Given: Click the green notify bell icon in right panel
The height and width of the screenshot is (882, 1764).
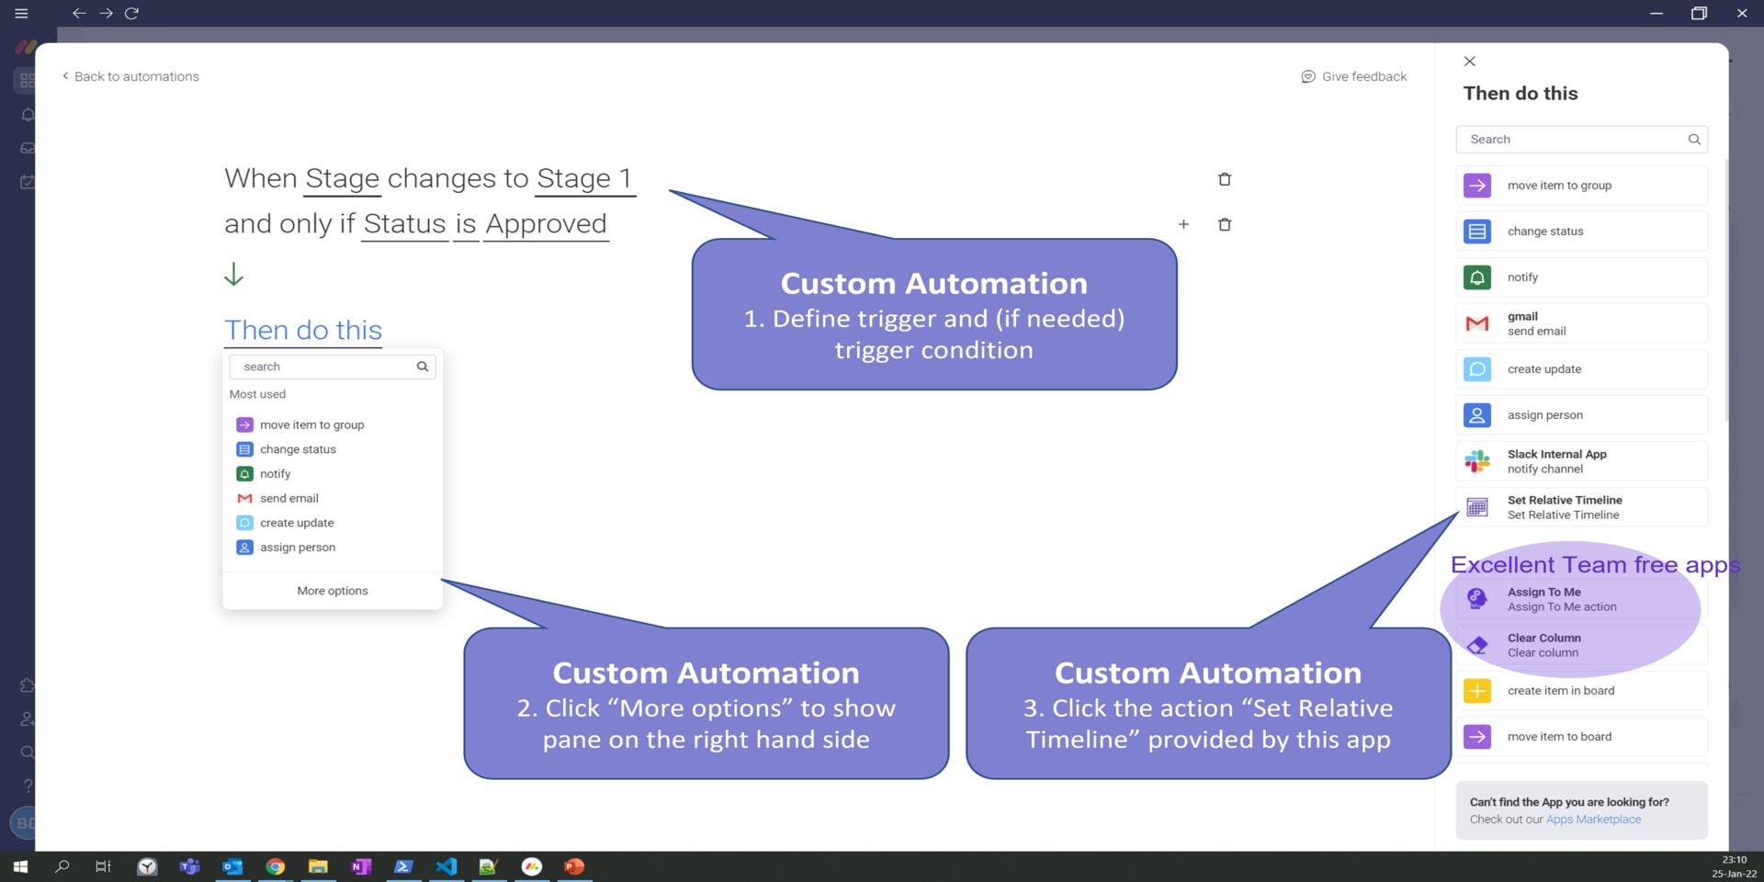Looking at the screenshot, I should pyautogui.click(x=1476, y=277).
